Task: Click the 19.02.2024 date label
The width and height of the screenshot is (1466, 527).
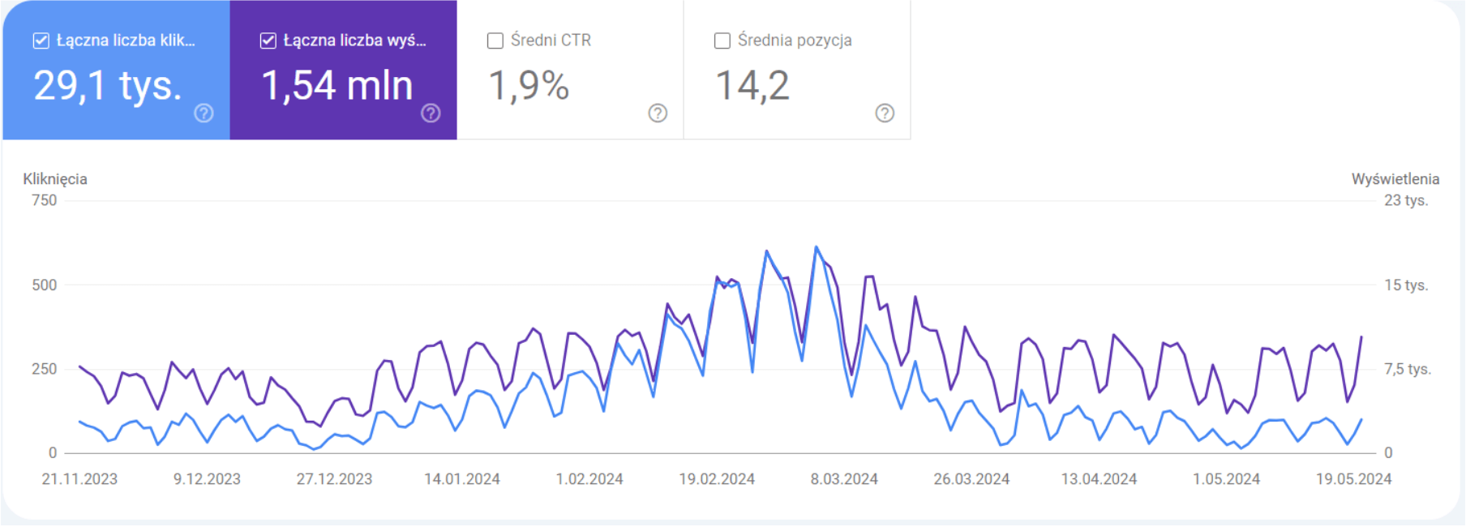Action: pos(717,479)
